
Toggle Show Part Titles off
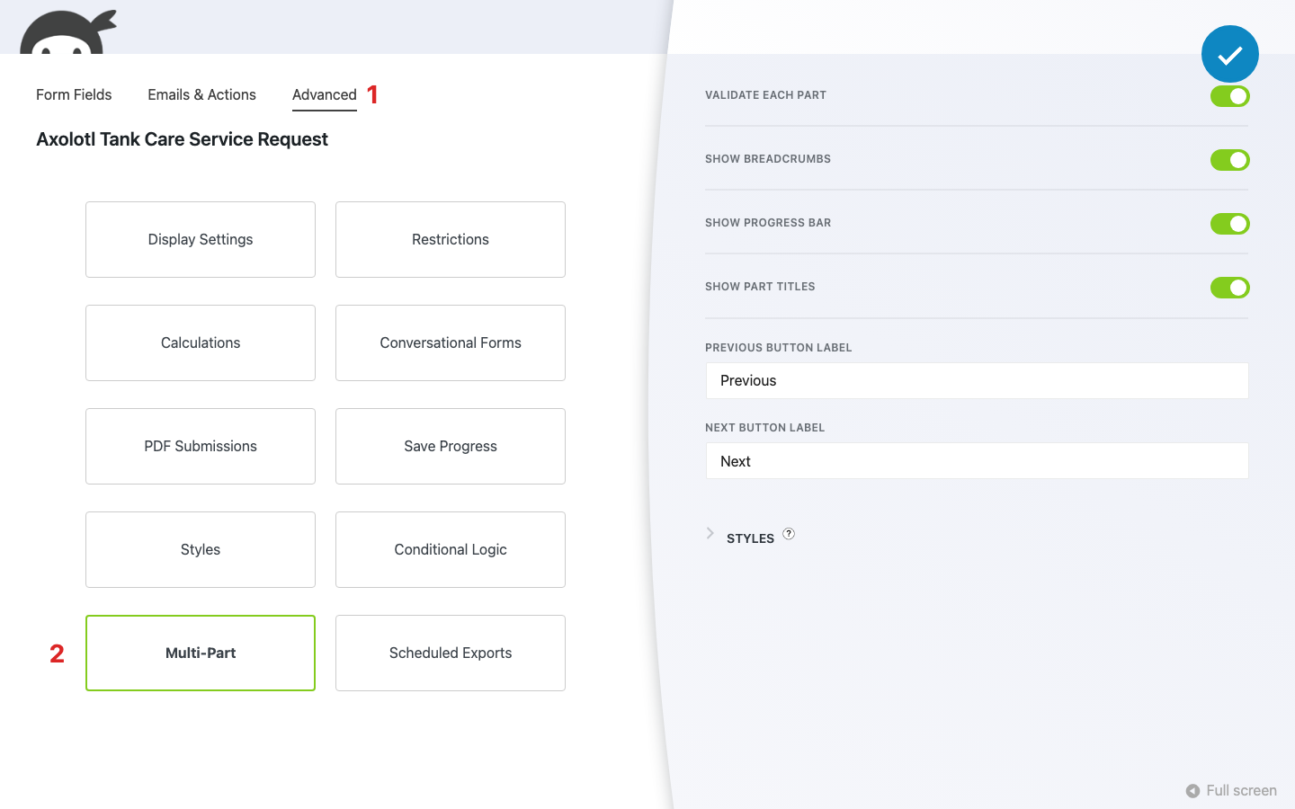point(1229,288)
